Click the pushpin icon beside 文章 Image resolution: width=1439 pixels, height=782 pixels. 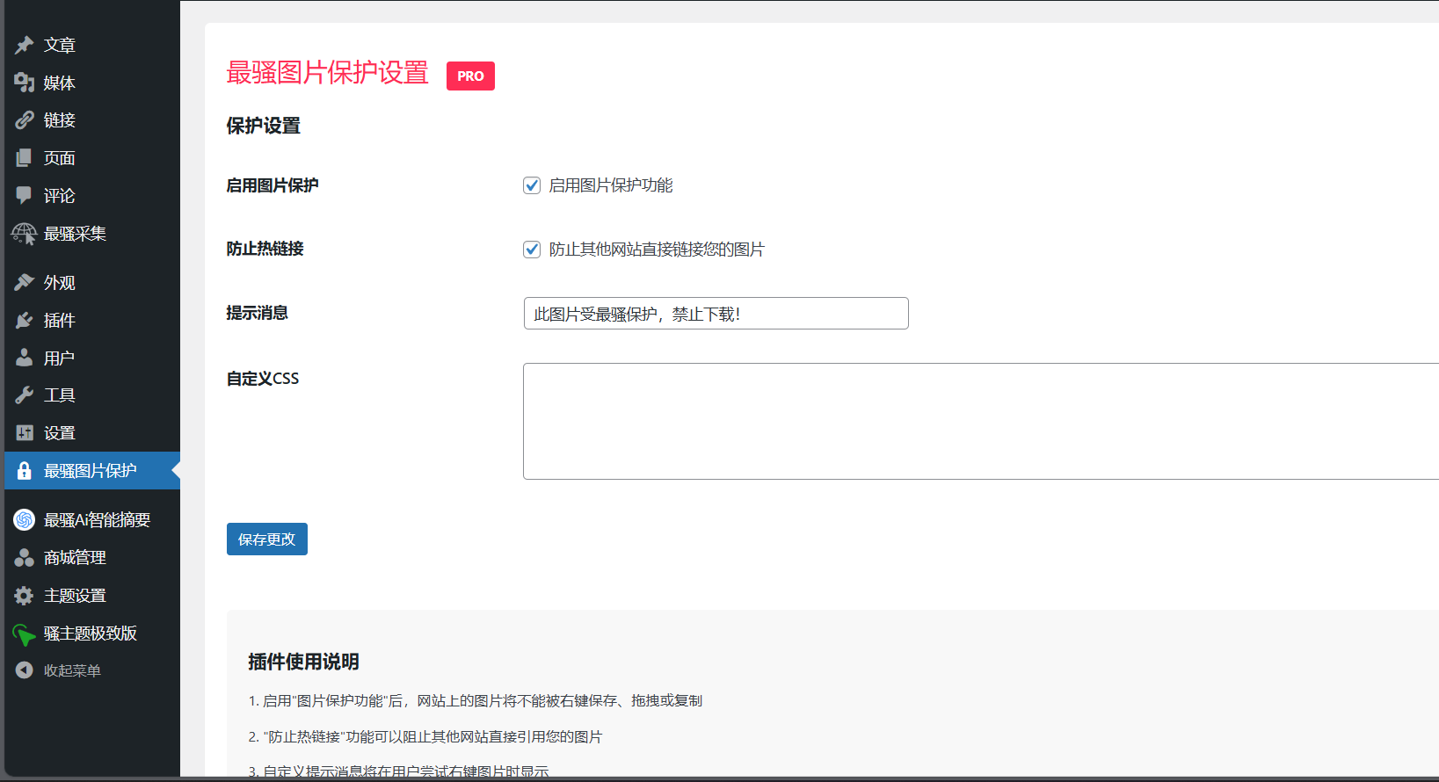pyautogui.click(x=24, y=45)
